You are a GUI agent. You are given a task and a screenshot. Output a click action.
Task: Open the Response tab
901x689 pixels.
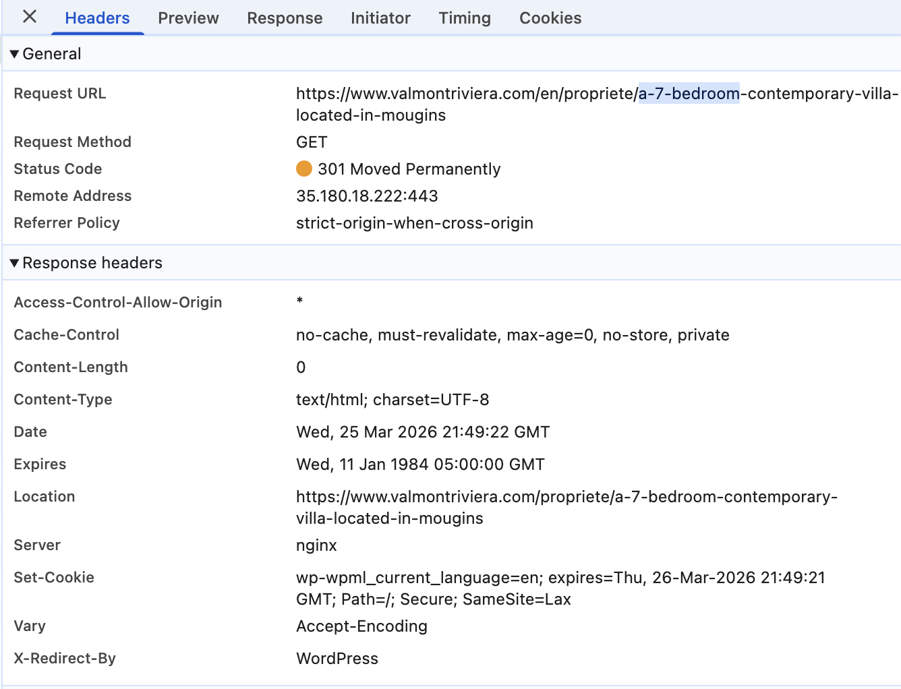pyautogui.click(x=285, y=18)
